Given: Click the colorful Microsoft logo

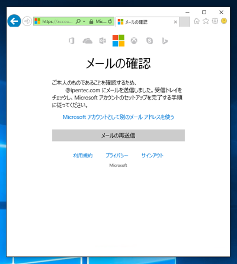Looking at the screenshot, I should tap(118, 41).
